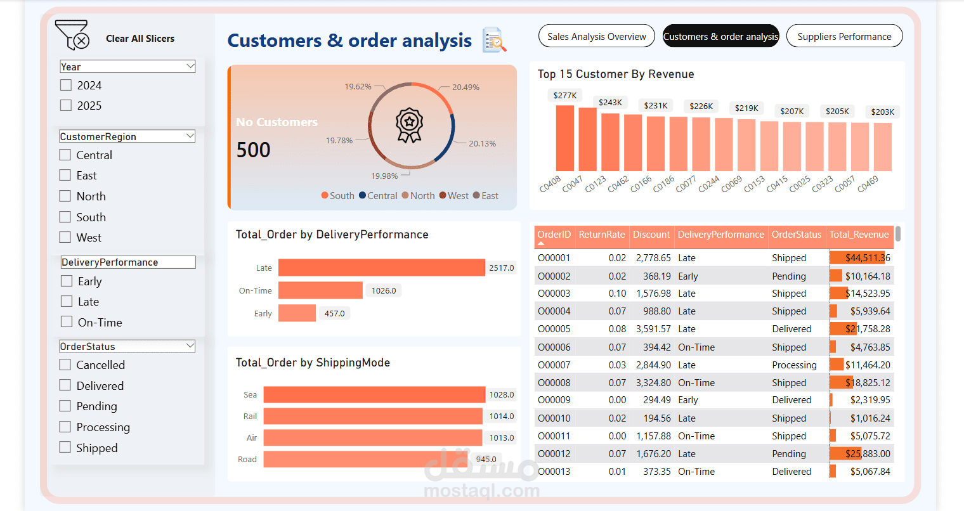Click the $277K data label
The image size is (964, 511).
pyautogui.click(x=564, y=95)
